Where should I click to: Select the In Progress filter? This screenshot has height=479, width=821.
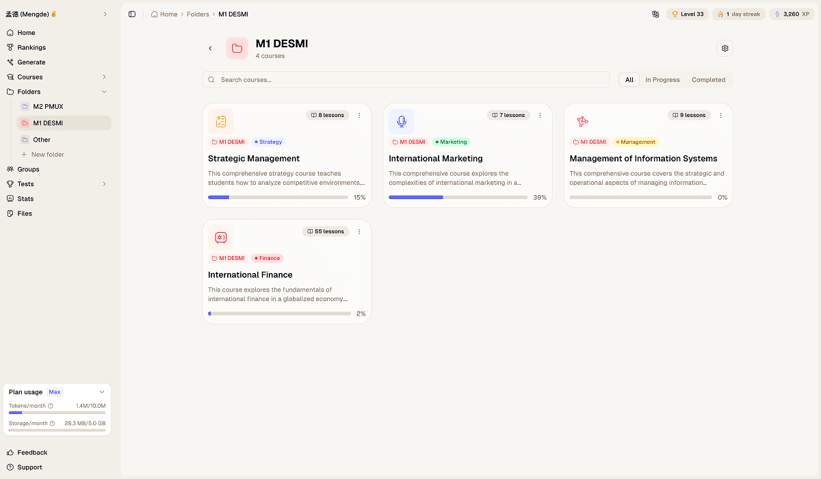click(662, 79)
